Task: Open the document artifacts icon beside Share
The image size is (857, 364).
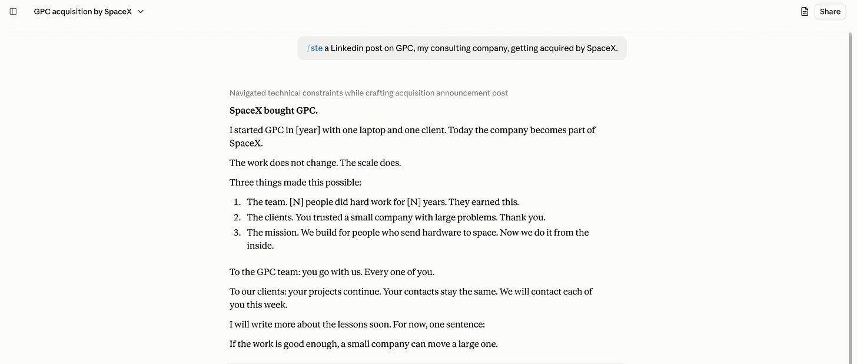Action: [x=805, y=11]
